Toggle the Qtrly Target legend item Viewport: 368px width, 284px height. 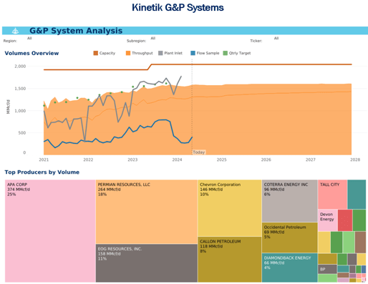(237, 53)
